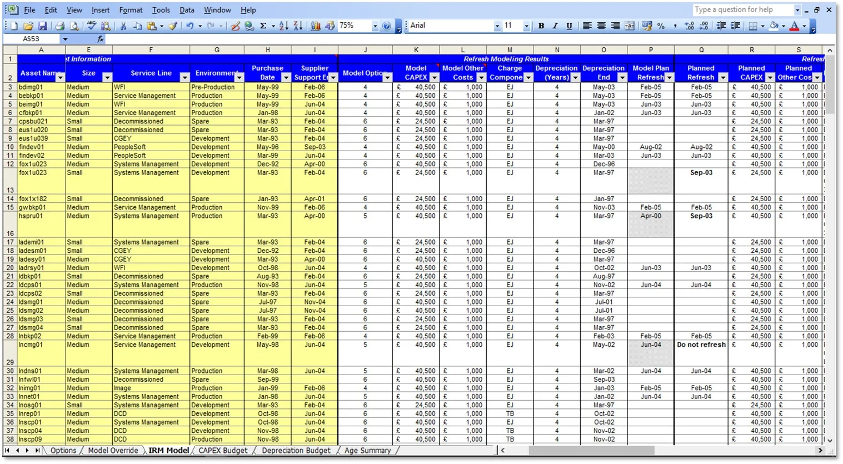This screenshot has width=843, height=464.
Task: Open Microsoft Excel Help question mark icon
Action: click(387, 26)
